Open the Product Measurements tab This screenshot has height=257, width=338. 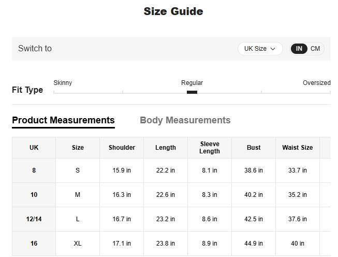tap(63, 120)
